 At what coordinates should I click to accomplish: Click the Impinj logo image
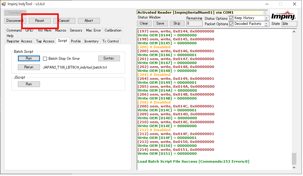(283, 15)
